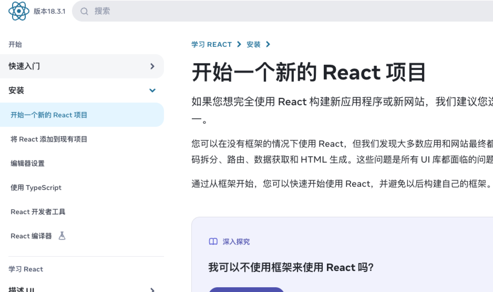The height and width of the screenshot is (292, 493).
Task: Select 开始一个新的 React 项目 in sidebar
Action: [x=82, y=115]
